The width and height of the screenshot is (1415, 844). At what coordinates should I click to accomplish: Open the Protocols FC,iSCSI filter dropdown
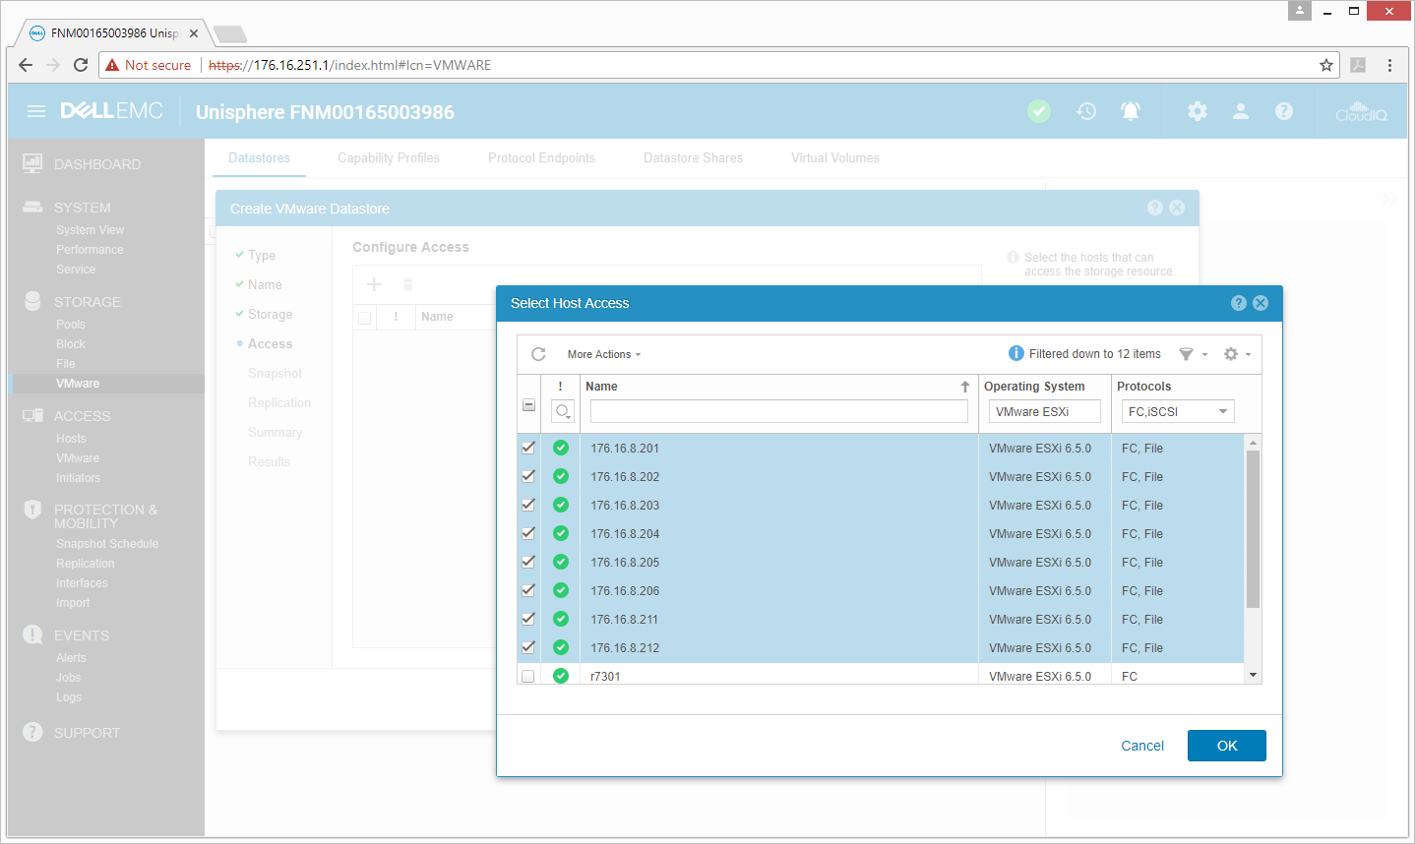(1178, 412)
